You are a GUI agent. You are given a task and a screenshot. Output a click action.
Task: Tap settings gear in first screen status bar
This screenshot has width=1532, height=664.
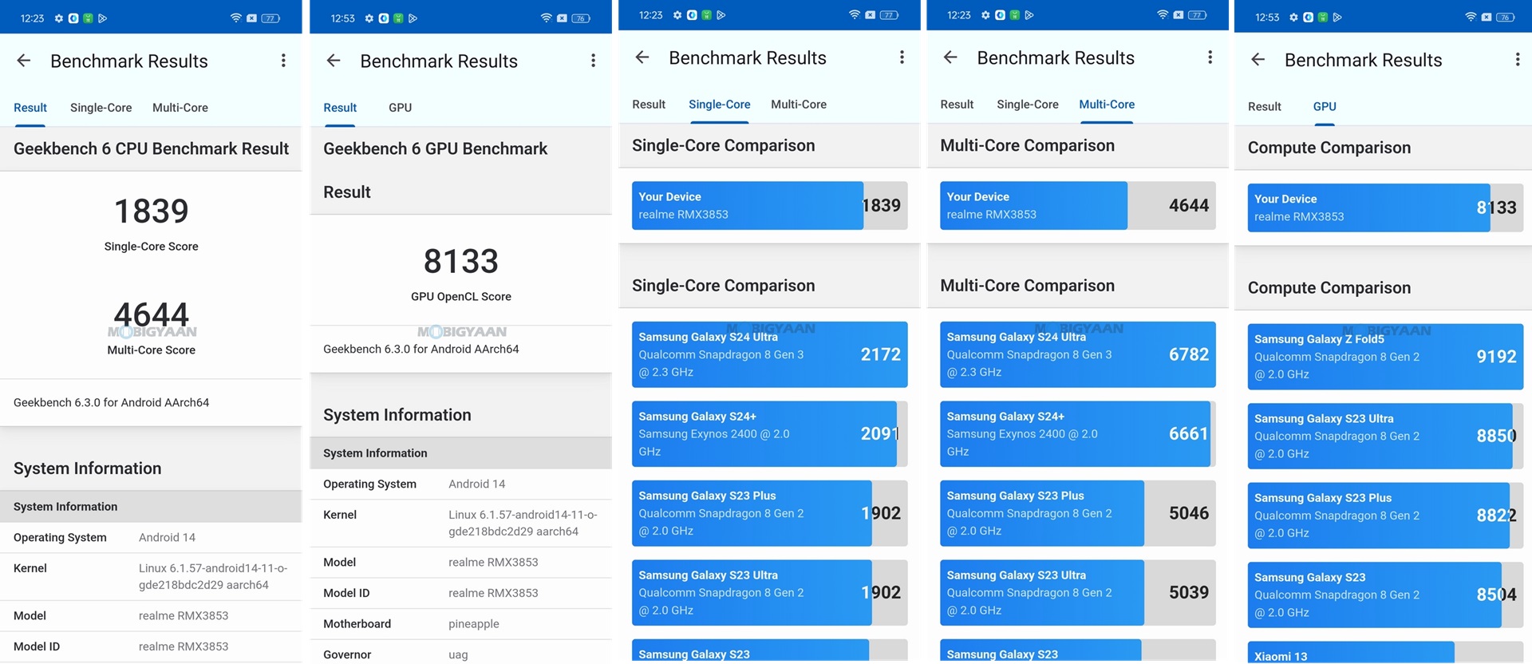pos(58,18)
